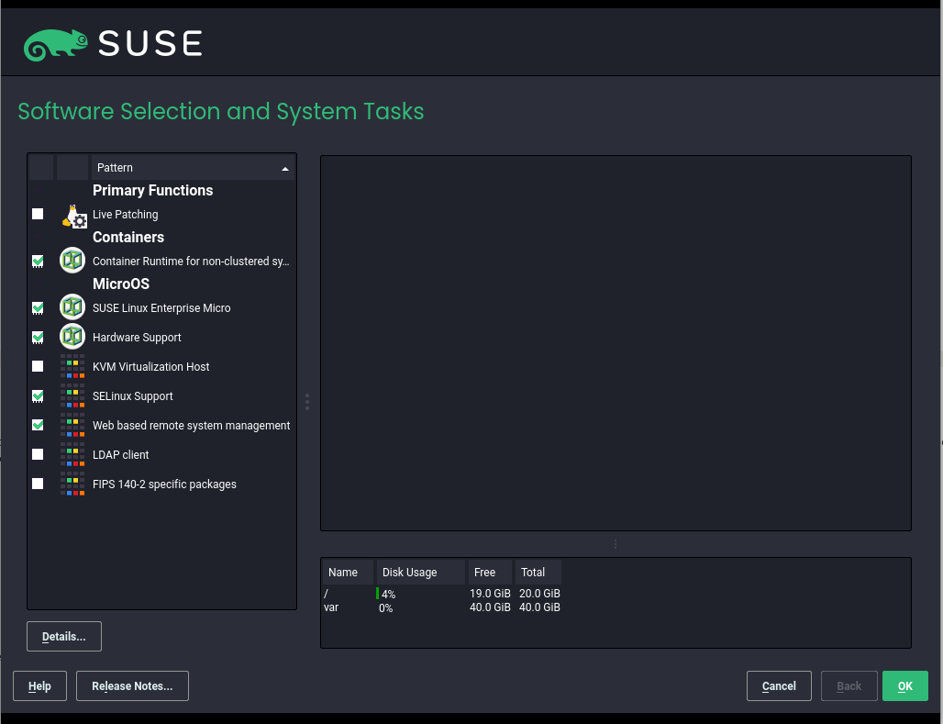This screenshot has height=724, width=943.
Task: Click the Pattern column sort arrow
Action: (285, 168)
